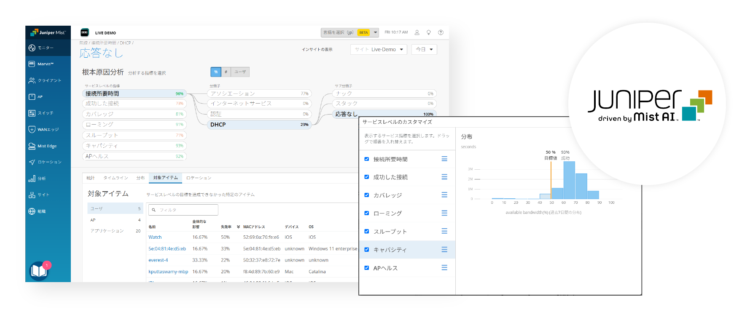The image size is (742, 320).
Task: Uncheck the スループット checkbox
Action: click(367, 231)
